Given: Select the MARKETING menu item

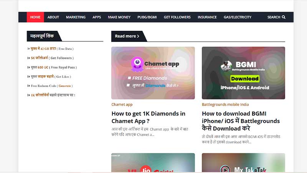Looking at the screenshot, I should (76, 17).
